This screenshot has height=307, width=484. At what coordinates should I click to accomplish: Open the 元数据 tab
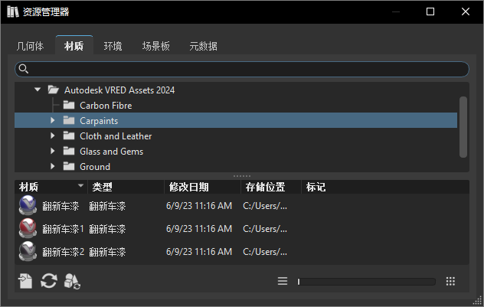pos(203,46)
